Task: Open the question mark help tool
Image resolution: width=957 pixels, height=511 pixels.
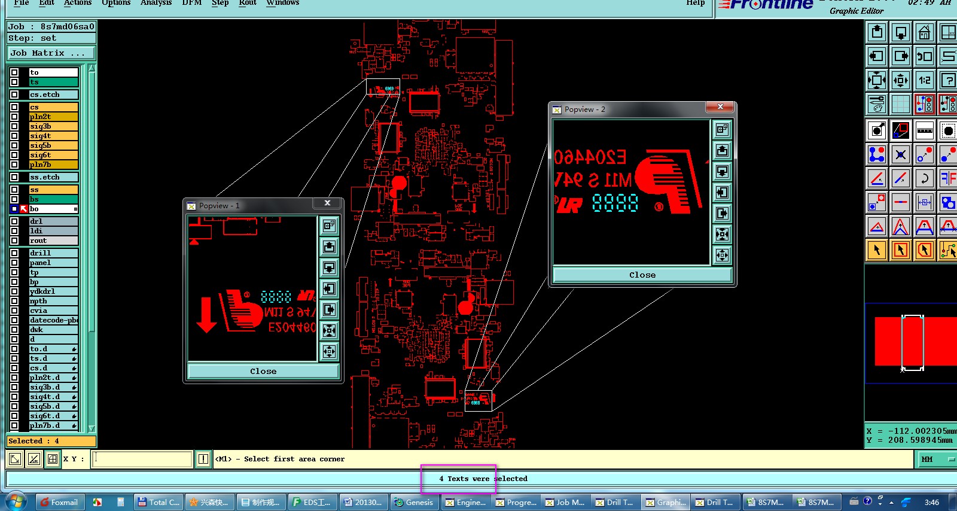Action: pyautogui.click(x=948, y=80)
